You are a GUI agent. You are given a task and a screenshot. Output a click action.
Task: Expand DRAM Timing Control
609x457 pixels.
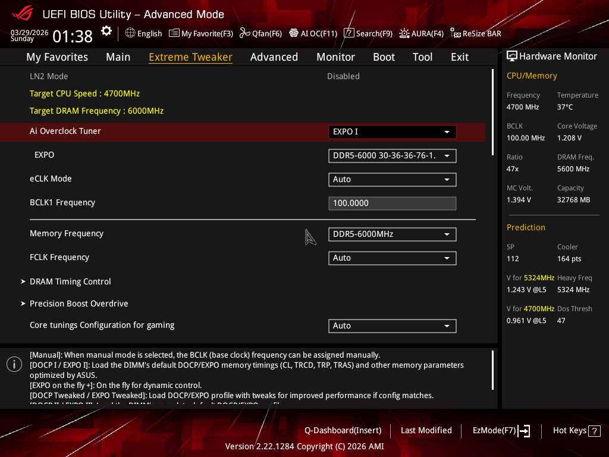[x=70, y=281]
